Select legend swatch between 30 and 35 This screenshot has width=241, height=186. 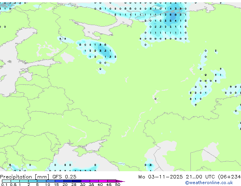pos(86,181)
